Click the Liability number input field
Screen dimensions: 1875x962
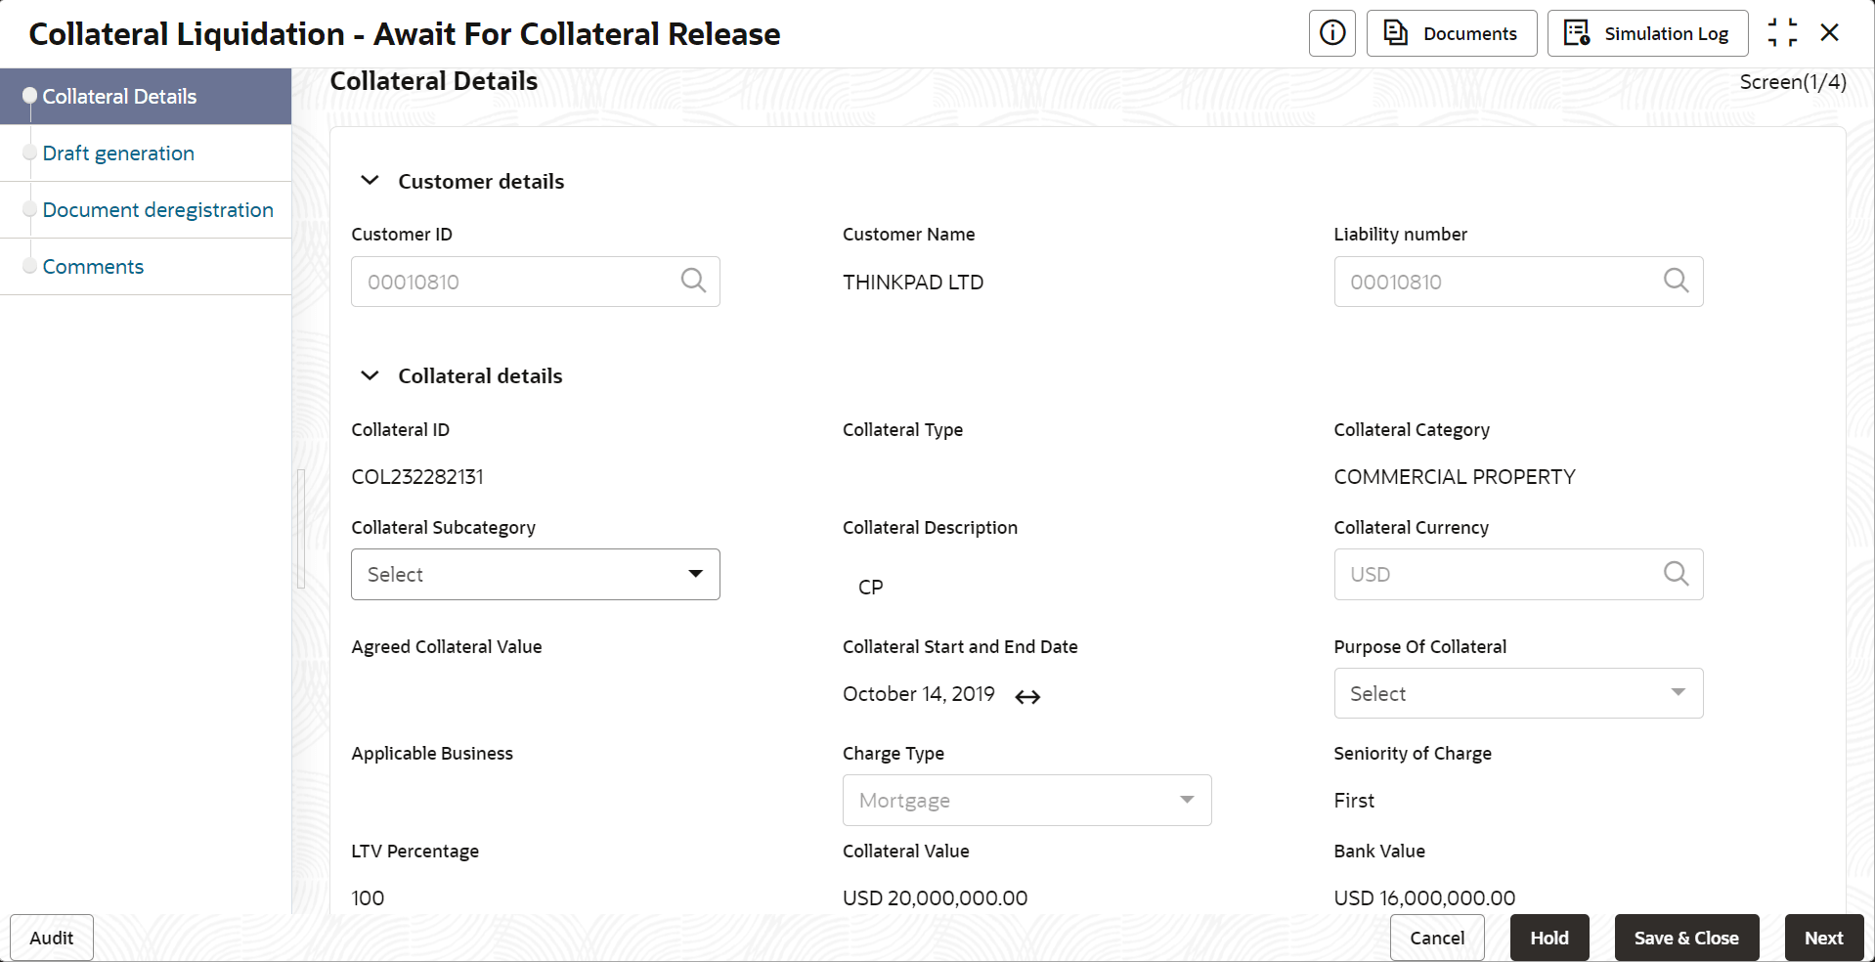[x=1518, y=282]
